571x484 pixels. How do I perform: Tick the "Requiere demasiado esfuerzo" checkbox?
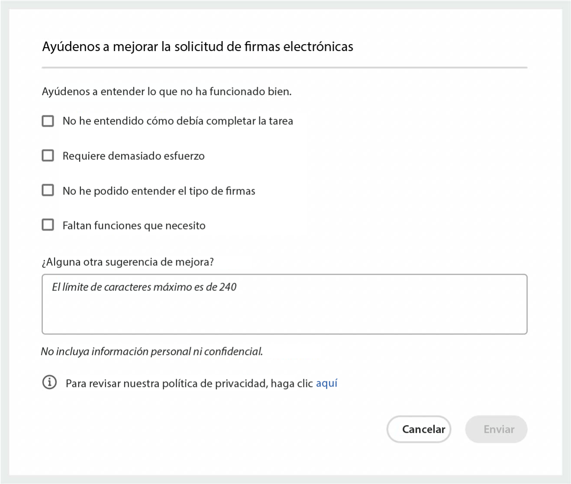(48, 155)
